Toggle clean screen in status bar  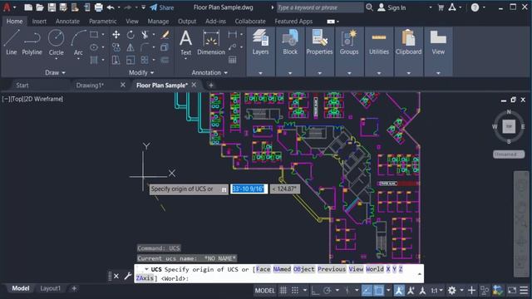[512, 291]
